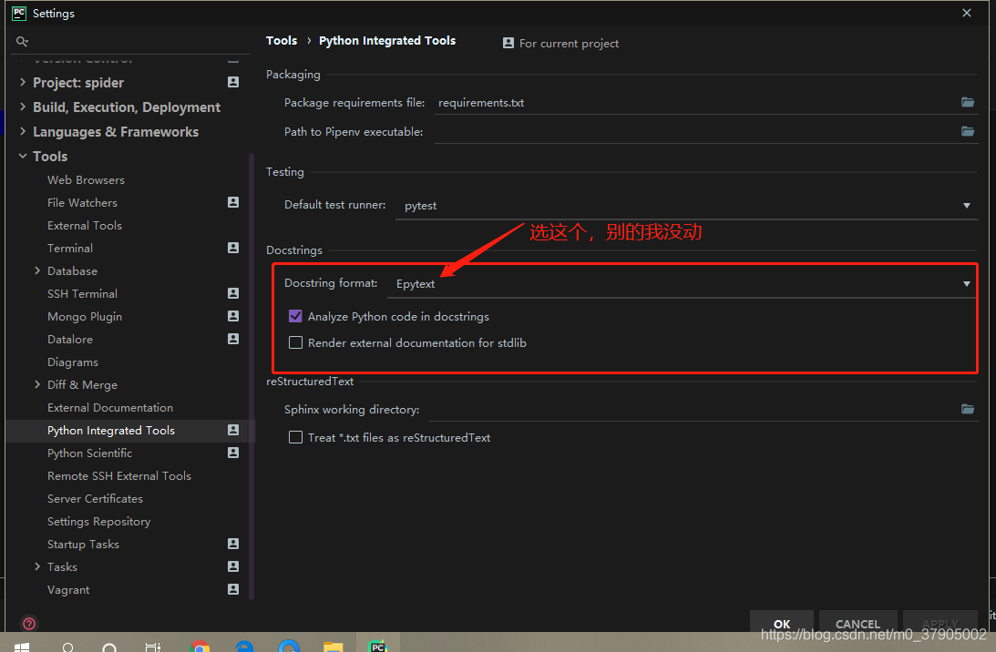Click the search magnifier icon in Settings

click(x=22, y=42)
